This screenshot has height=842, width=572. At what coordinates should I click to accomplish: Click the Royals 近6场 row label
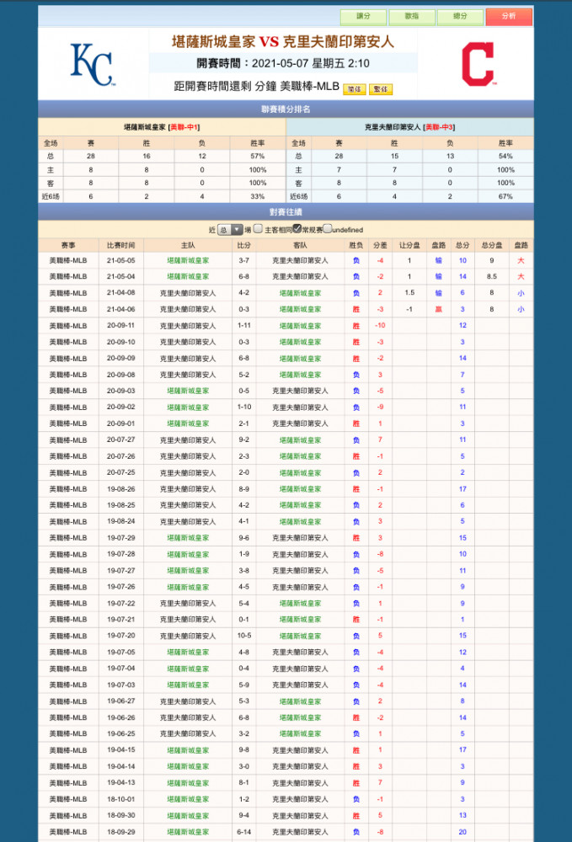pyautogui.click(x=51, y=196)
